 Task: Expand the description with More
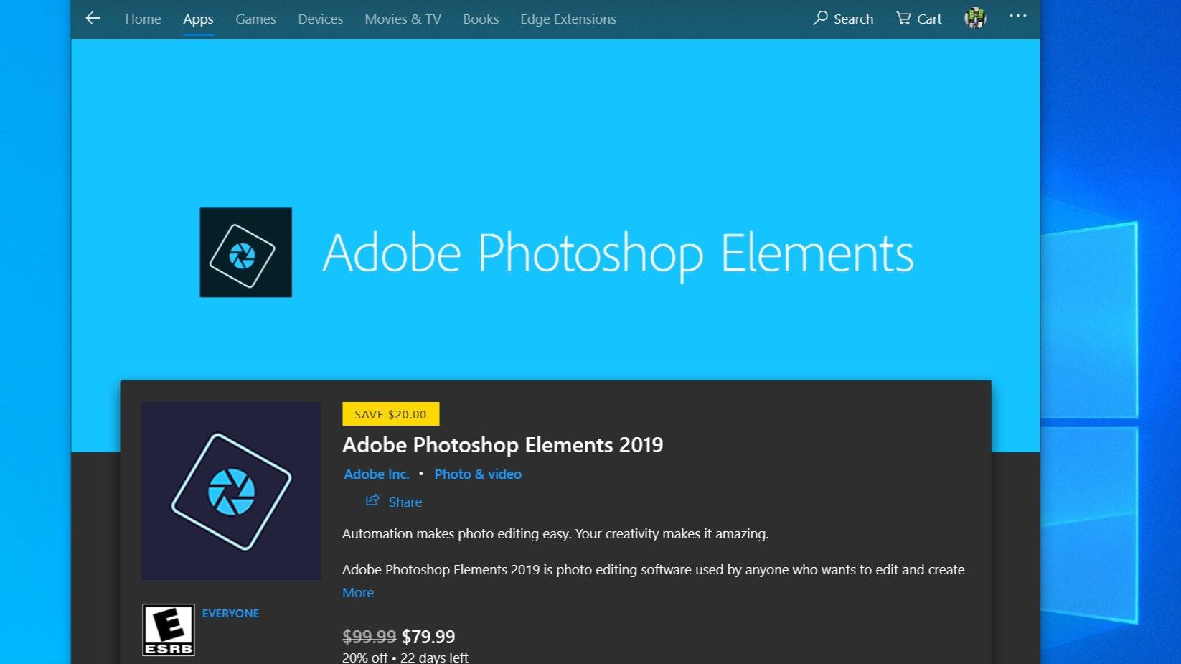pyautogui.click(x=358, y=592)
